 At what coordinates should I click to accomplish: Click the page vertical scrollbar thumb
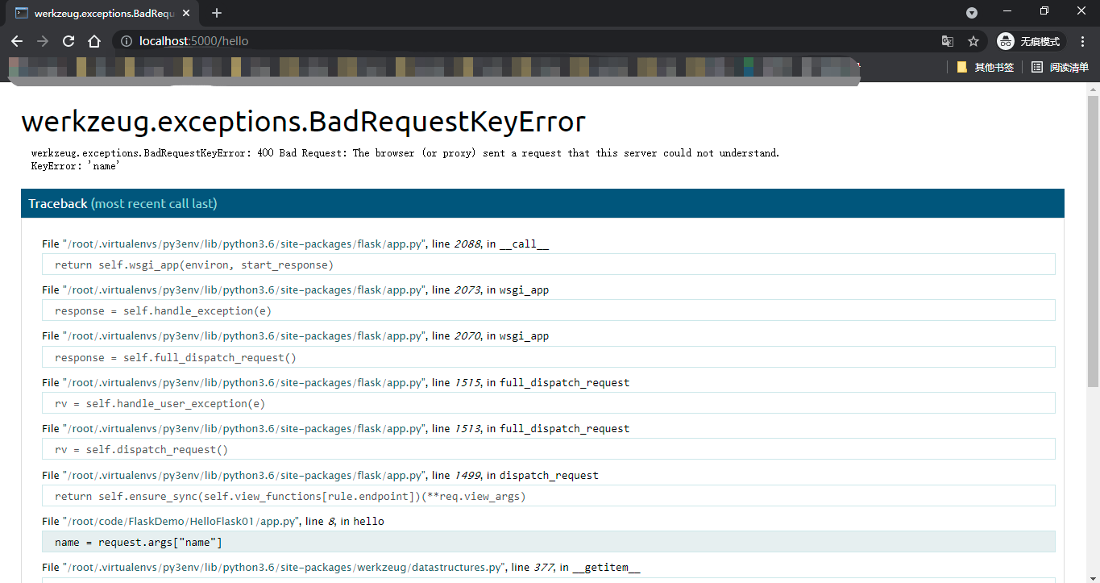[x=1094, y=242]
